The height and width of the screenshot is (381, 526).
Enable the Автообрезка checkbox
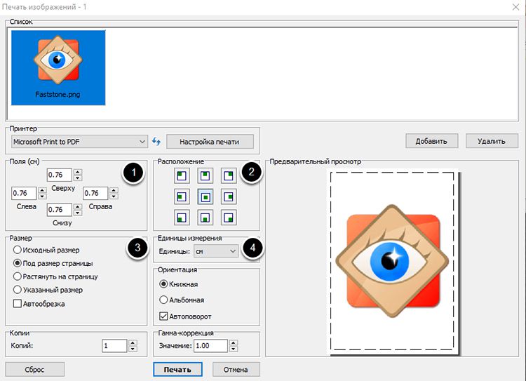pyautogui.click(x=39, y=304)
